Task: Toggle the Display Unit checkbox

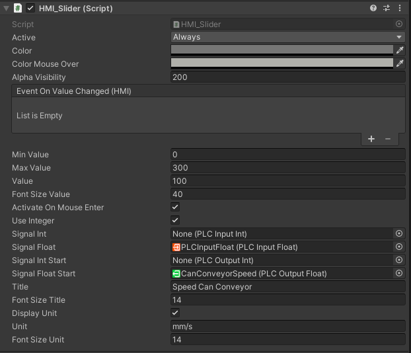Action: tap(175, 313)
